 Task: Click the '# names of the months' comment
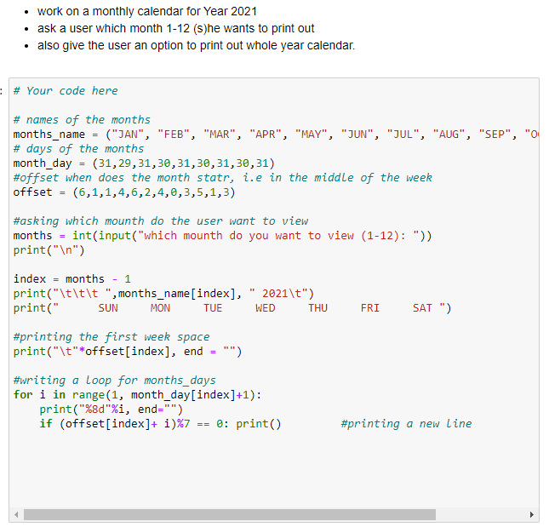coord(82,120)
